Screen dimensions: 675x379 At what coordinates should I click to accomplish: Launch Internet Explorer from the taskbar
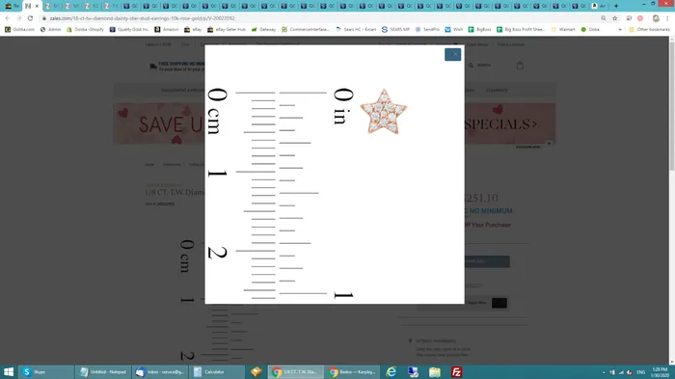click(391, 371)
